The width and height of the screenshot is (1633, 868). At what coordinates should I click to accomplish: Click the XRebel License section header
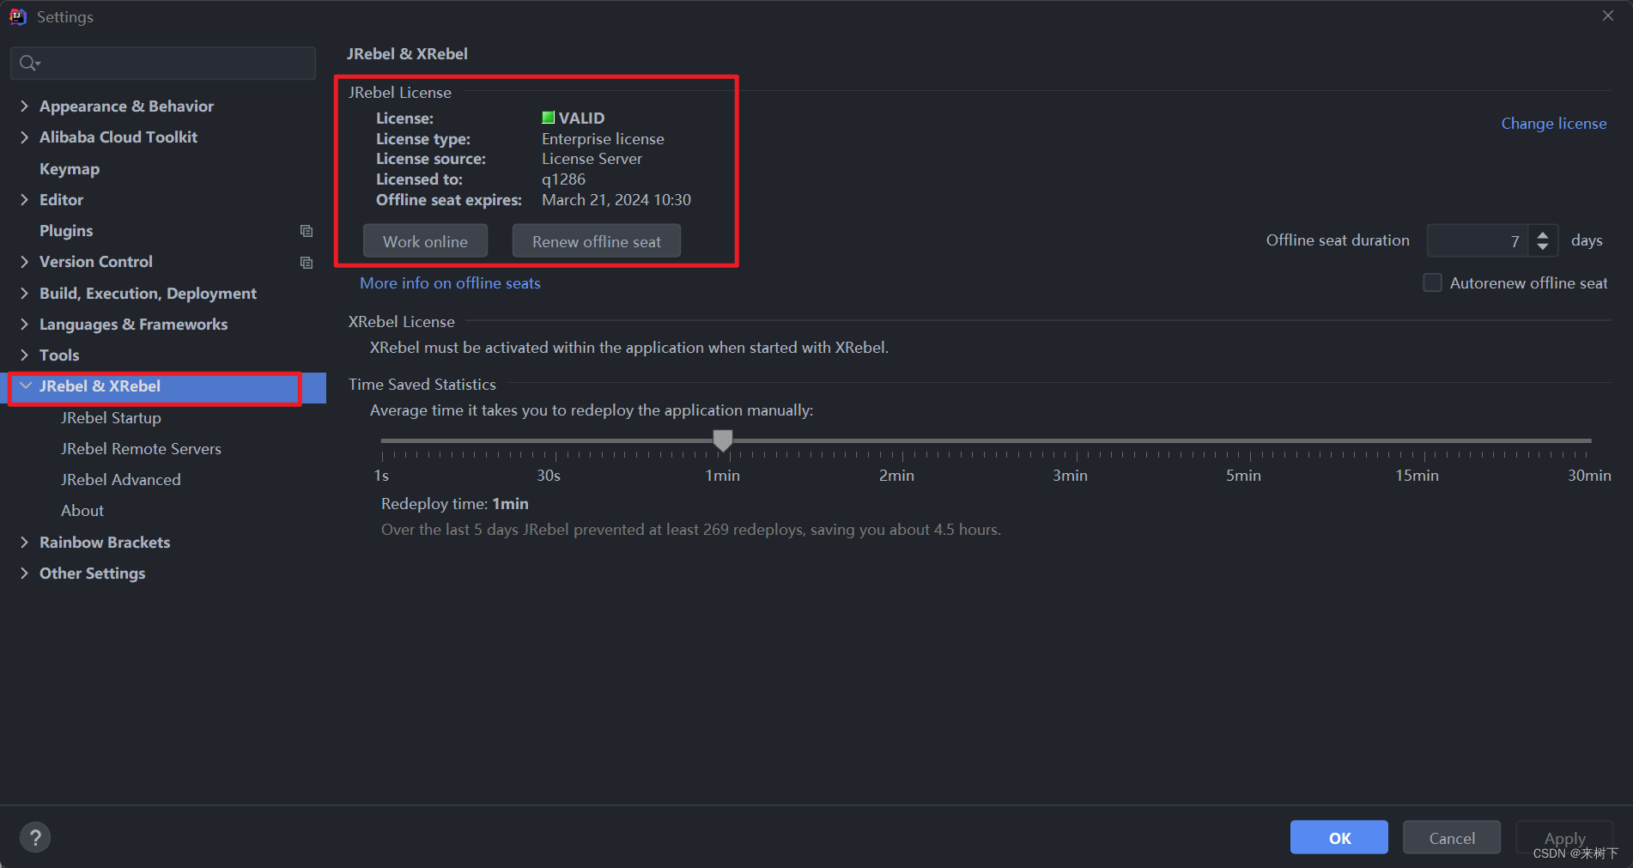tap(401, 322)
